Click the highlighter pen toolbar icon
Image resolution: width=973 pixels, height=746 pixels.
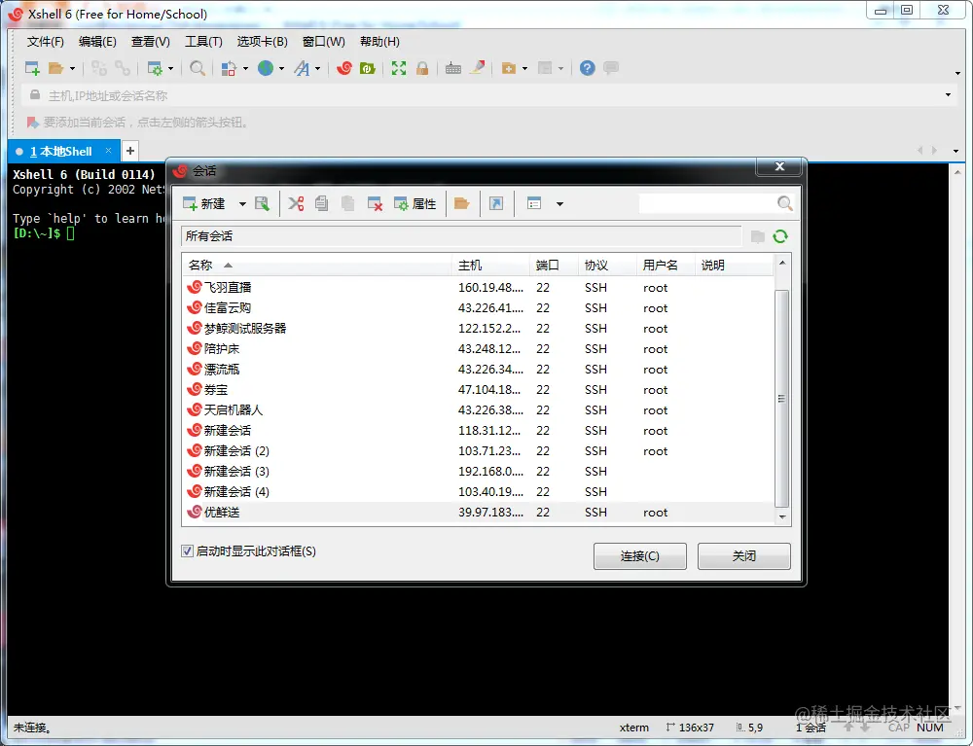477,67
